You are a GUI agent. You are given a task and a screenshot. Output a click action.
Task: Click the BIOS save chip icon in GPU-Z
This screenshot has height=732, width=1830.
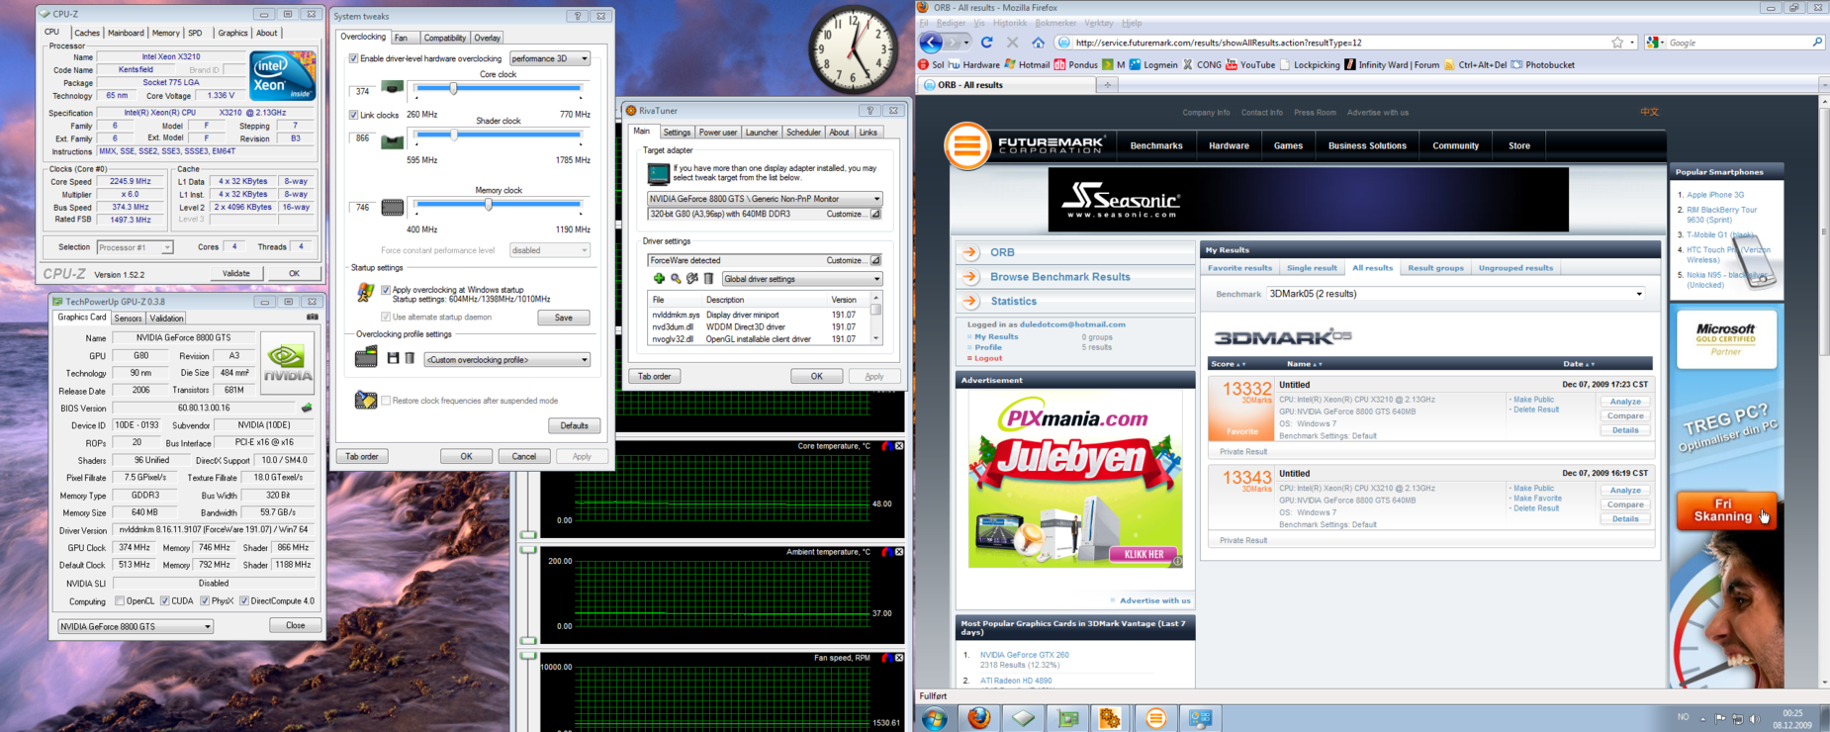(307, 408)
